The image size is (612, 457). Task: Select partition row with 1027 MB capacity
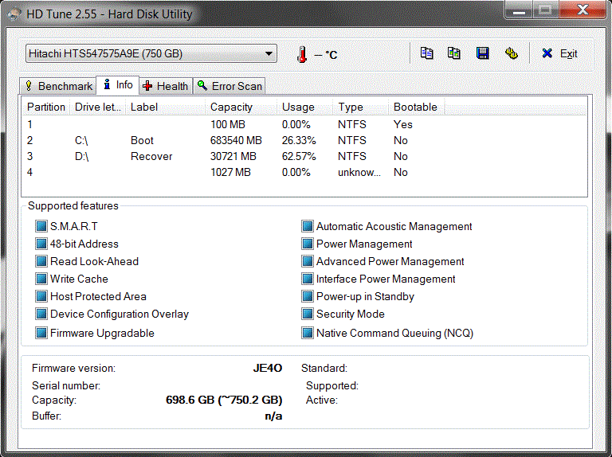tap(304, 172)
